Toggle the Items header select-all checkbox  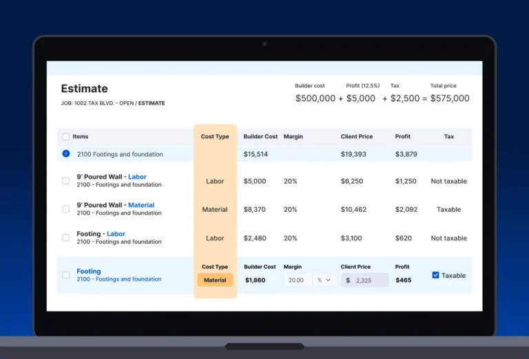66,136
